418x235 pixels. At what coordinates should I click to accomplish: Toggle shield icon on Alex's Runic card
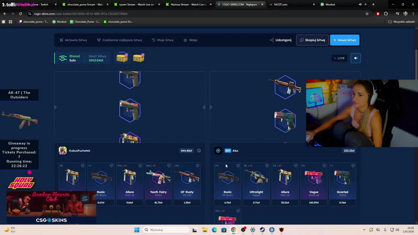(x=238, y=166)
